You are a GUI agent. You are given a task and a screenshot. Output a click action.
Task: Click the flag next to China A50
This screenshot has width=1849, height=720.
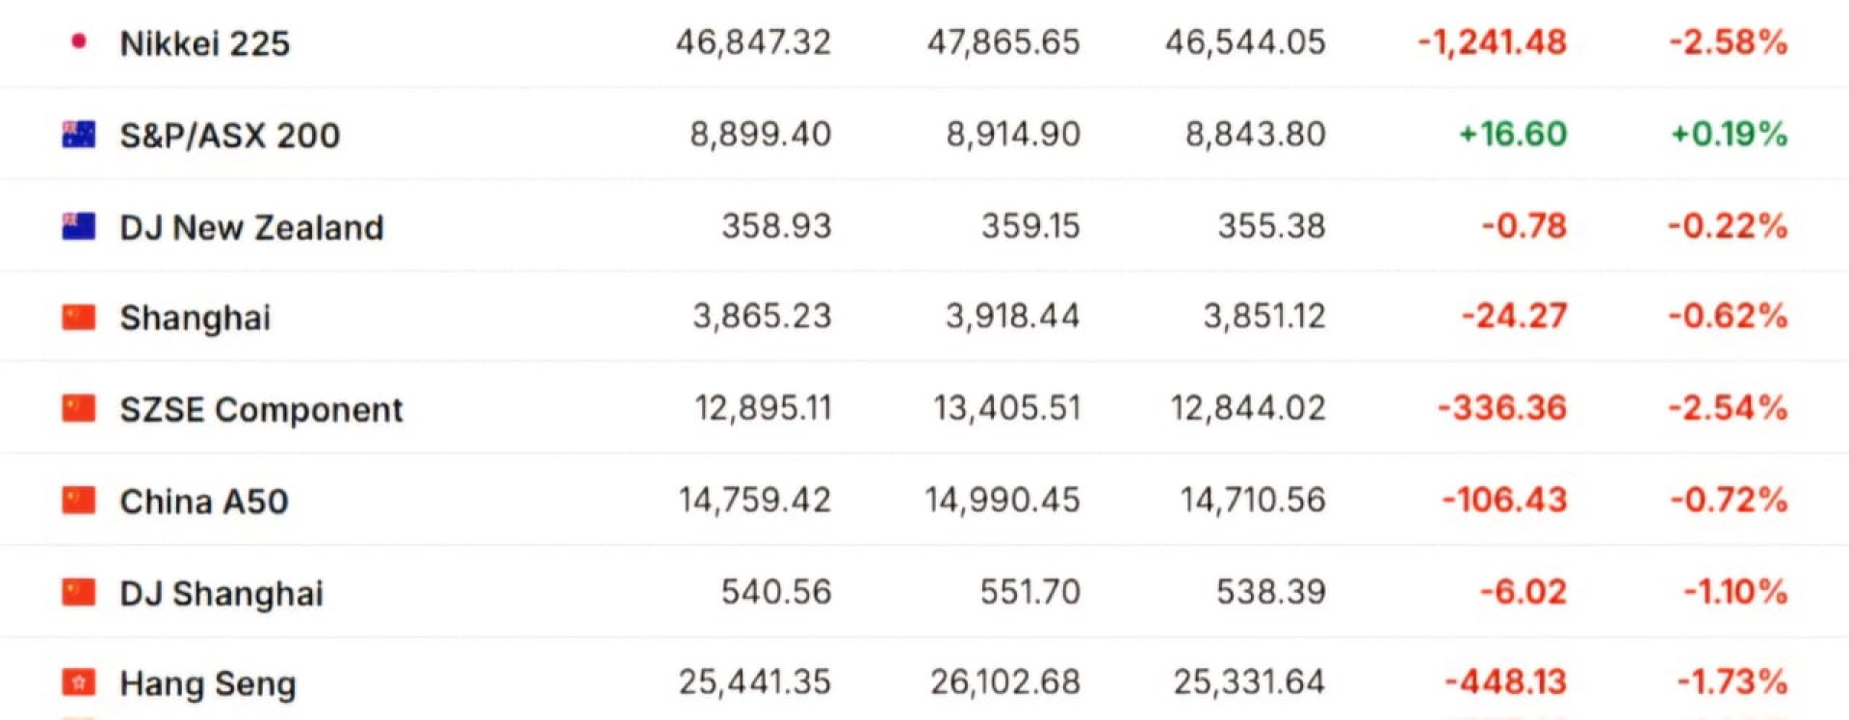(x=79, y=501)
